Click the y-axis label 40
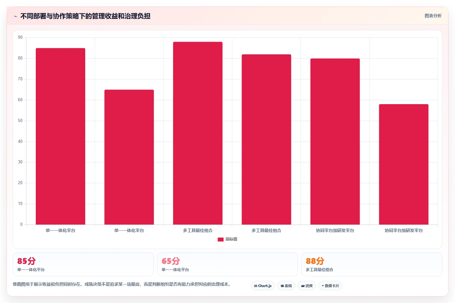The width and height of the screenshot is (455, 303). 20,142
